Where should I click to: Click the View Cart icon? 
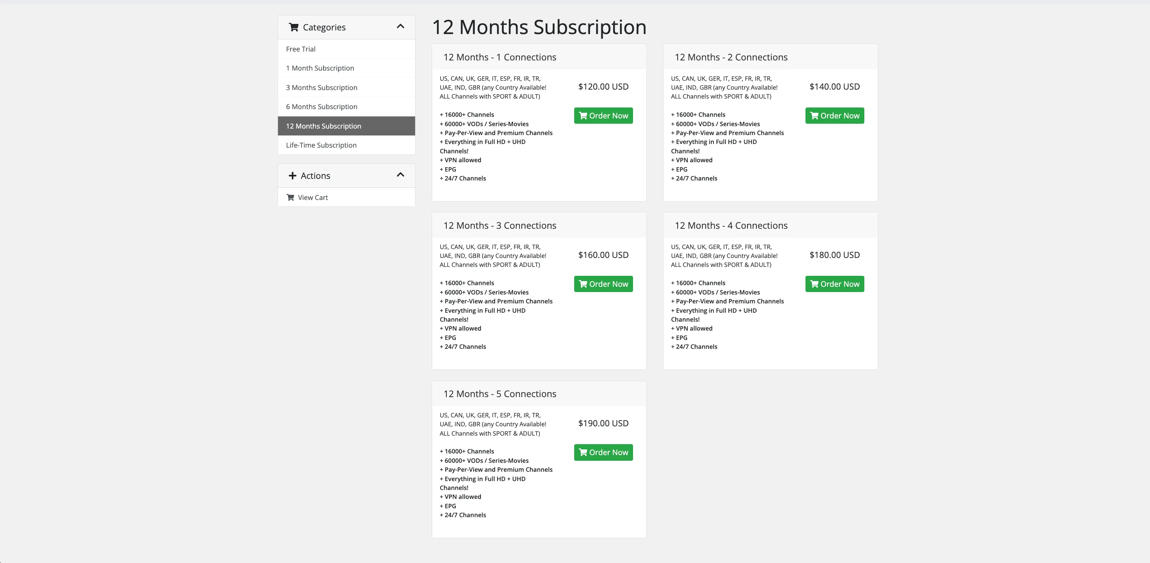click(x=290, y=198)
